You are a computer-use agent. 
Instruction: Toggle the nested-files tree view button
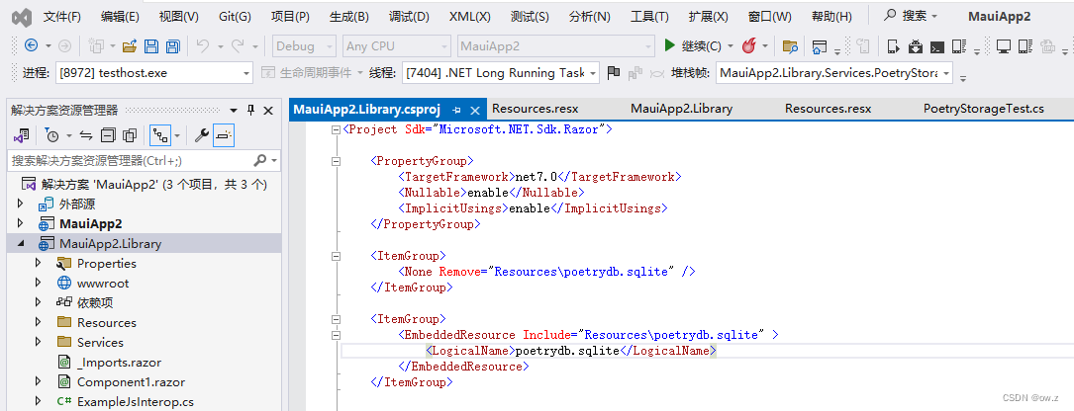click(x=161, y=134)
